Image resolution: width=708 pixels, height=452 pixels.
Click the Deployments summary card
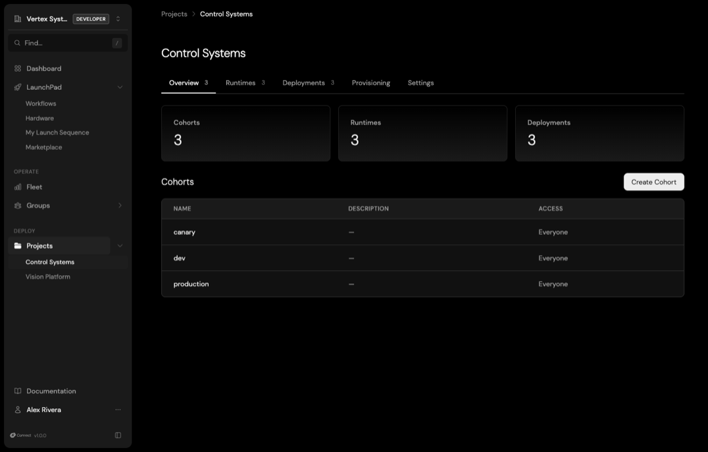(599, 133)
